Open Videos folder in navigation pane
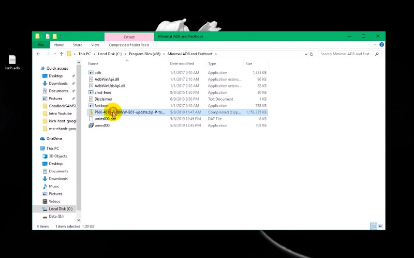The width and height of the screenshot is (414, 258). pyautogui.click(x=54, y=201)
